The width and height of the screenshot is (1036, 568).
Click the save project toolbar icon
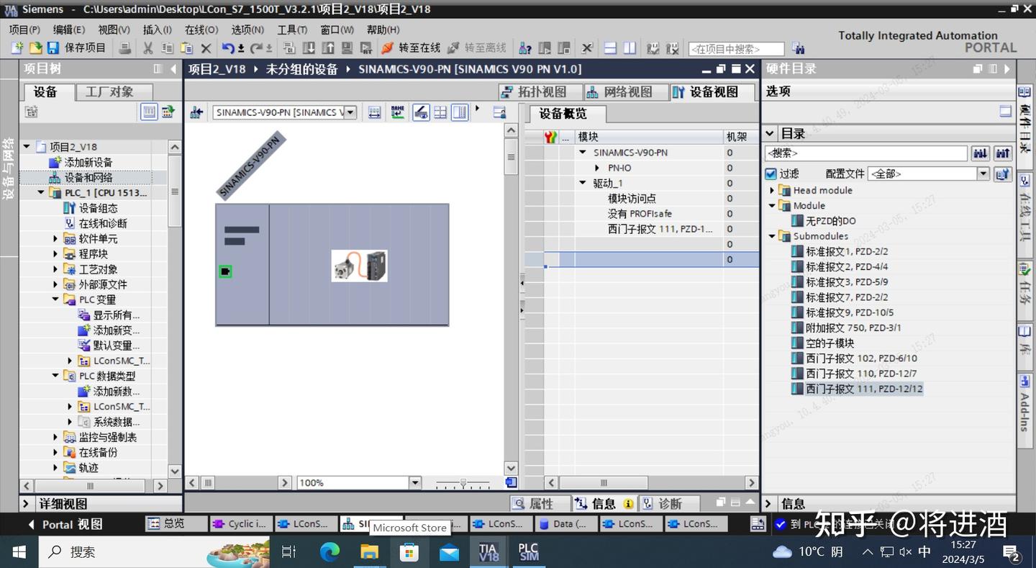pyautogui.click(x=53, y=48)
